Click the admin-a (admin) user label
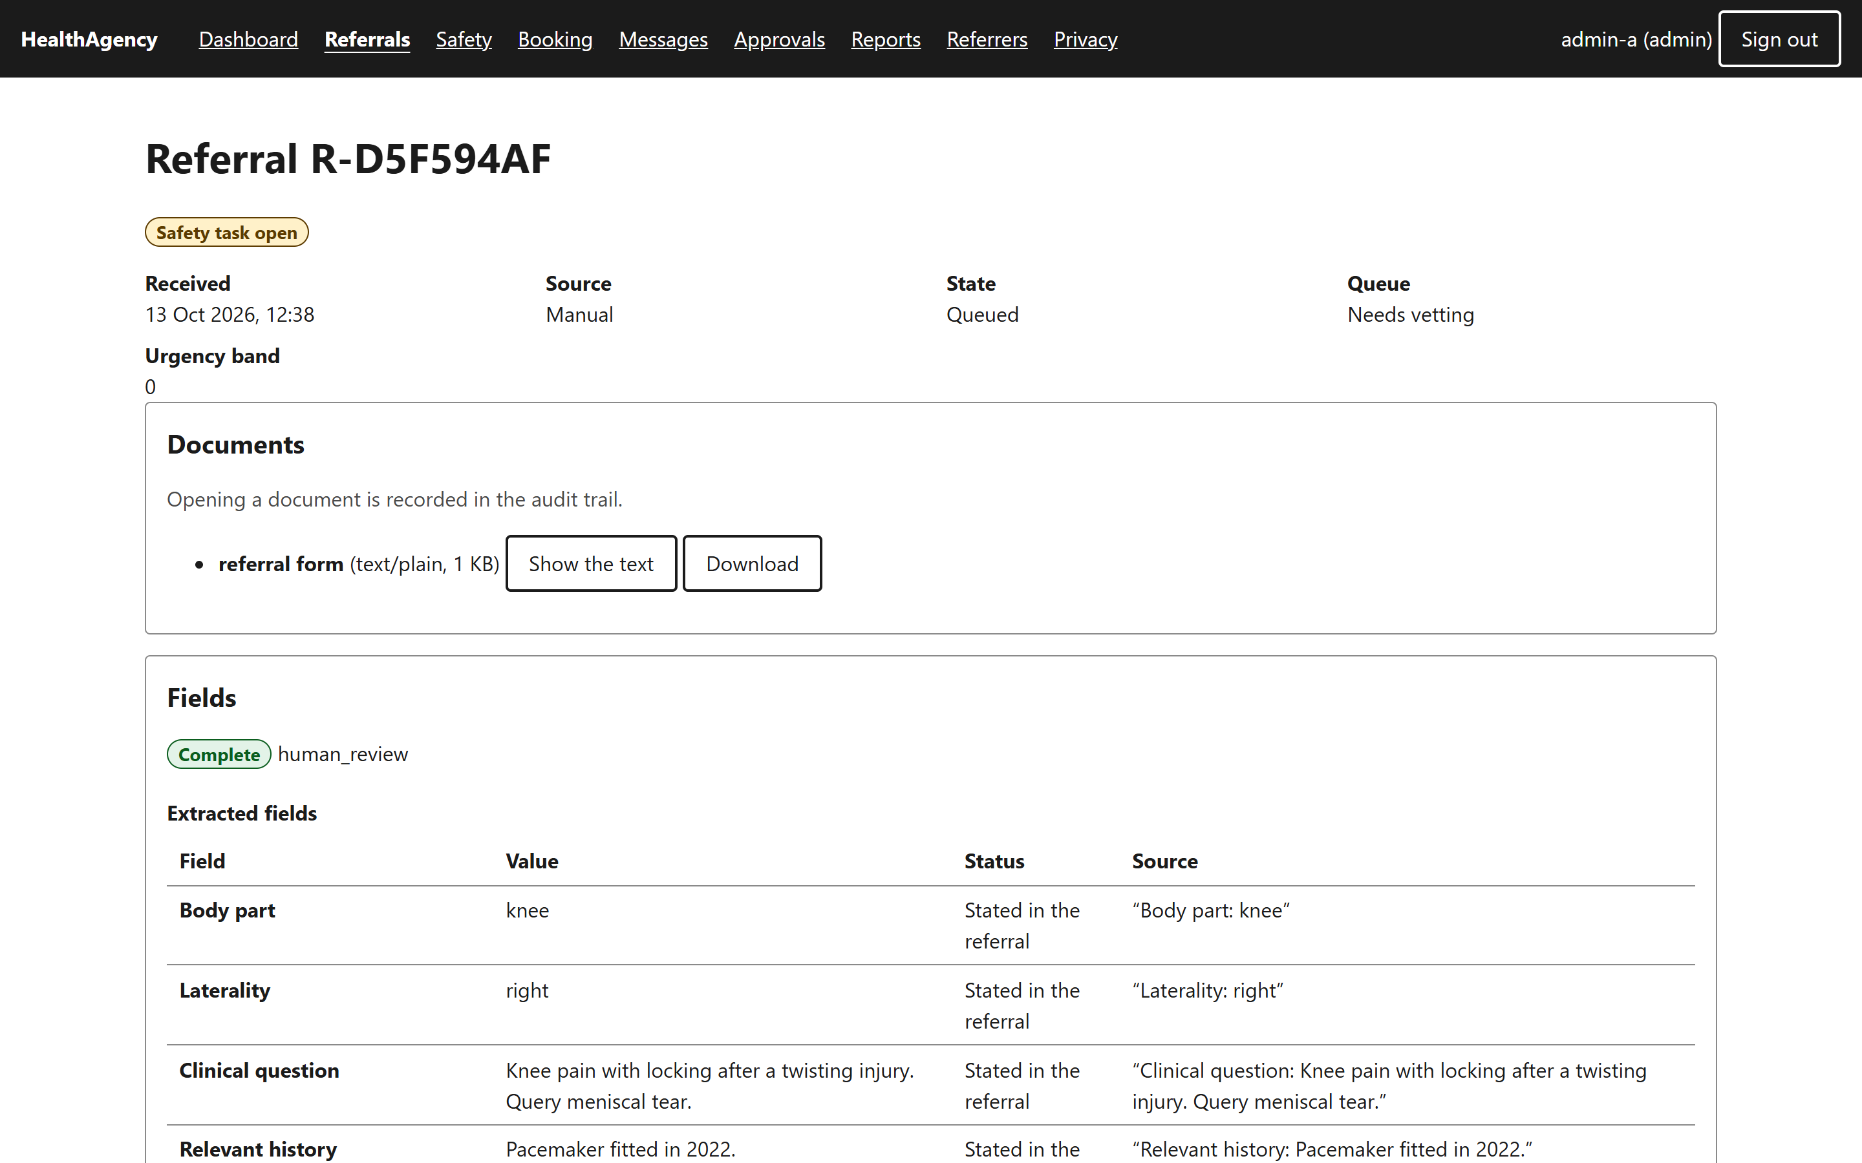Screen dimensions: 1862x1163 (x=1636, y=39)
